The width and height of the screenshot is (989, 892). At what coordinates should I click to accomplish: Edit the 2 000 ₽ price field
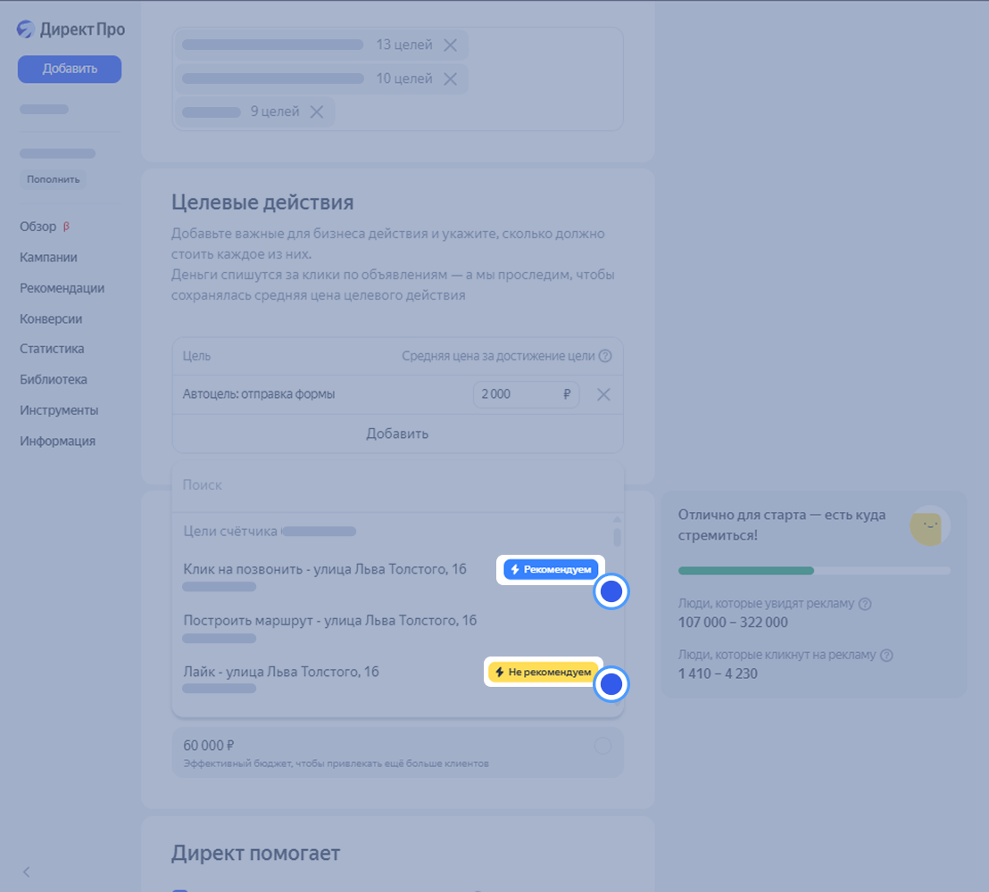[x=526, y=394]
